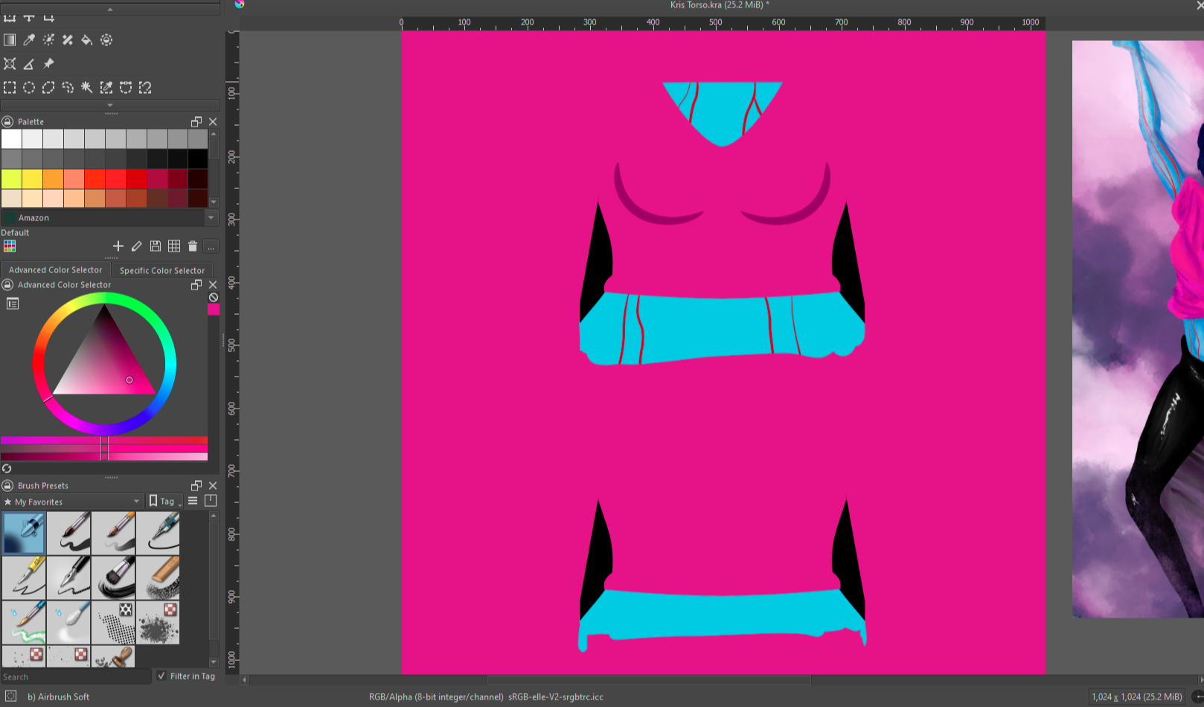
Task: Switch to the Specific Color Selector tab
Action: tap(161, 270)
